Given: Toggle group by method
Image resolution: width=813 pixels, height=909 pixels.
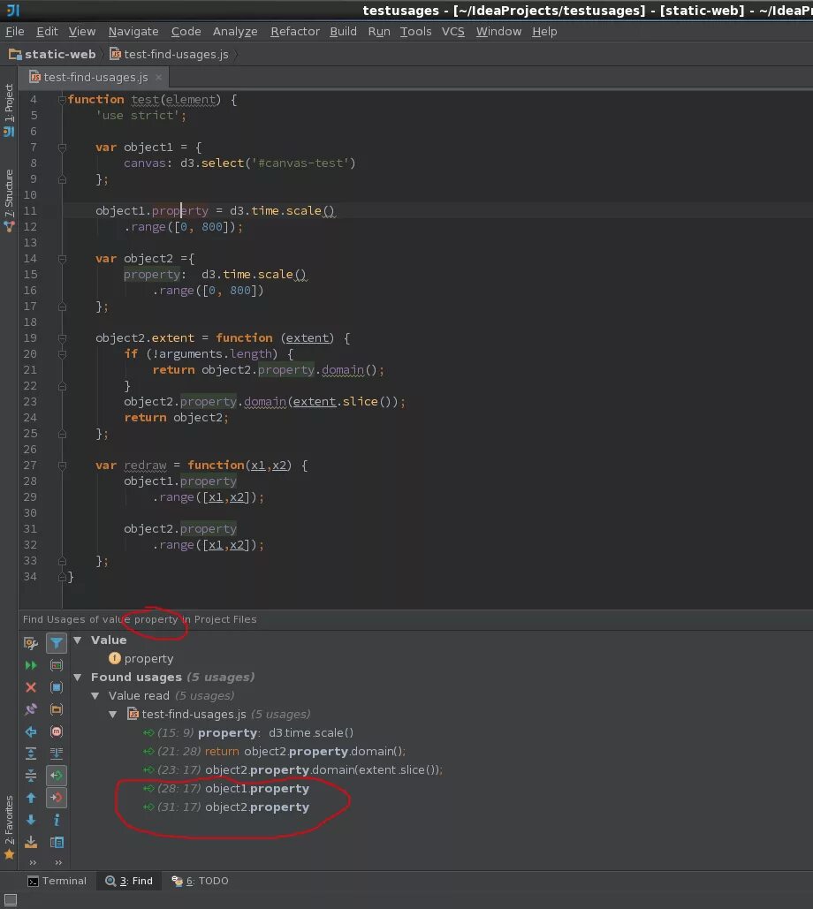Looking at the screenshot, I should point(57,731).
